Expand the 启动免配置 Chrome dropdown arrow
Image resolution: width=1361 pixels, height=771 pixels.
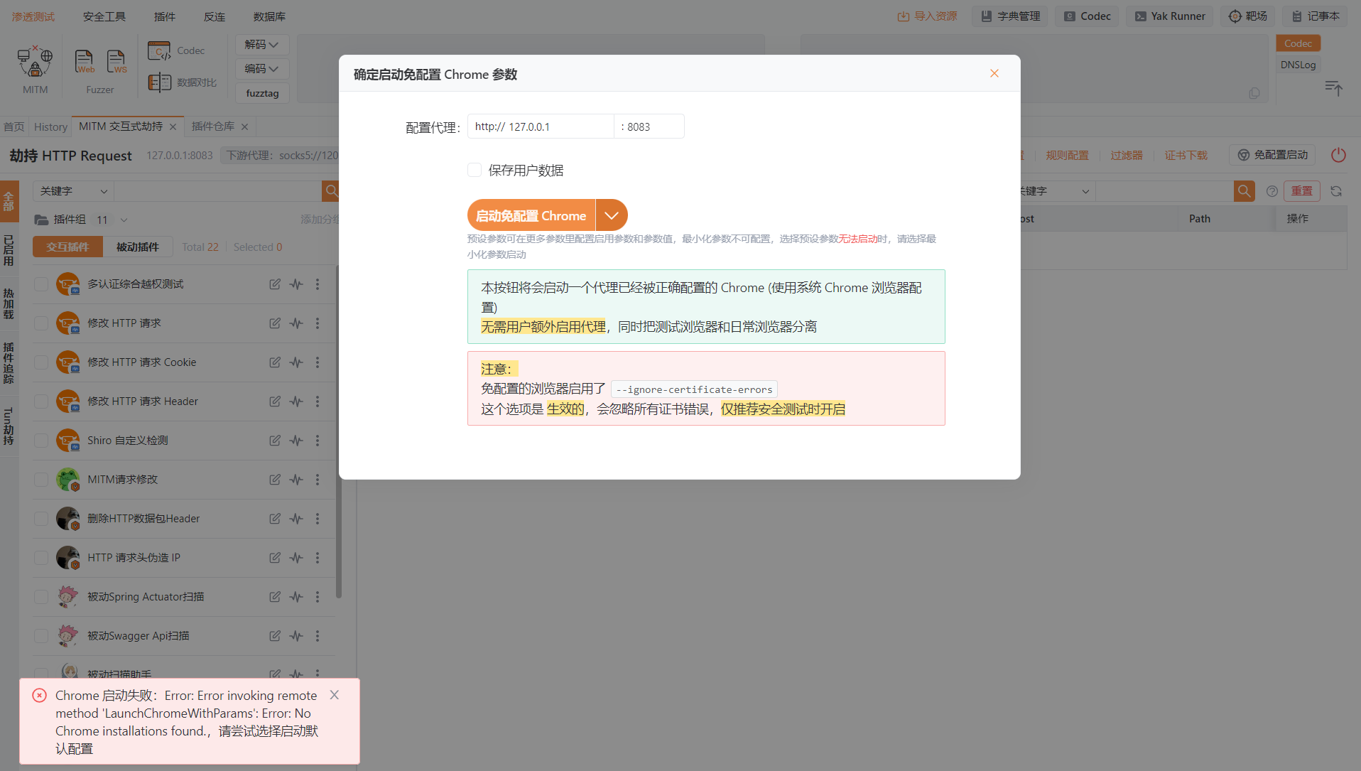612,215
